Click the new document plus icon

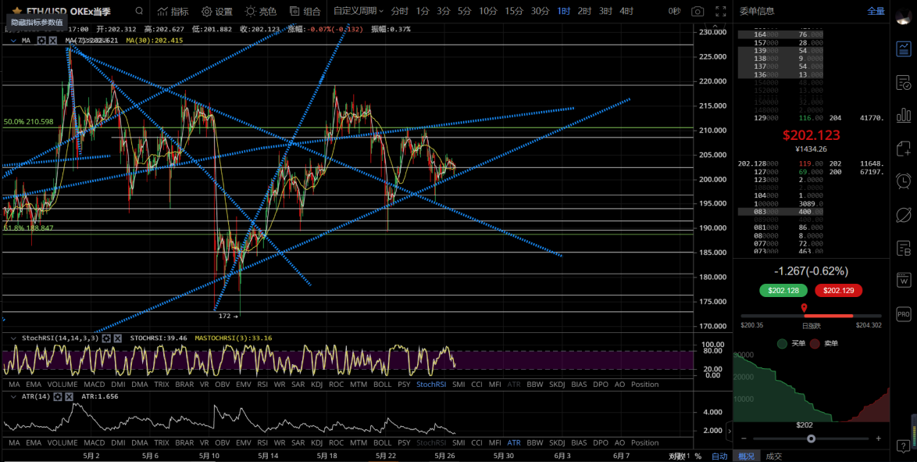pyautogui.click(x=904, y=149)
